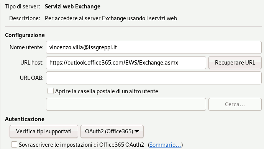The height and width of the screenshot is (149, 264).
Task: Open the OAuth2 (Office365) authentication dropdown
Action: click(112, 131)
